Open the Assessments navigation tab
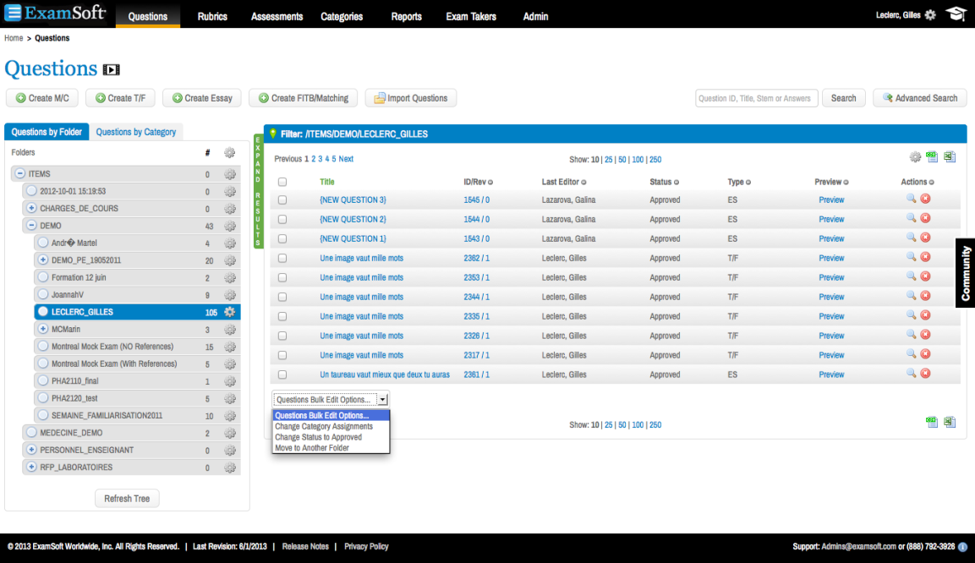975x563 pixels. tap(277, 16)
